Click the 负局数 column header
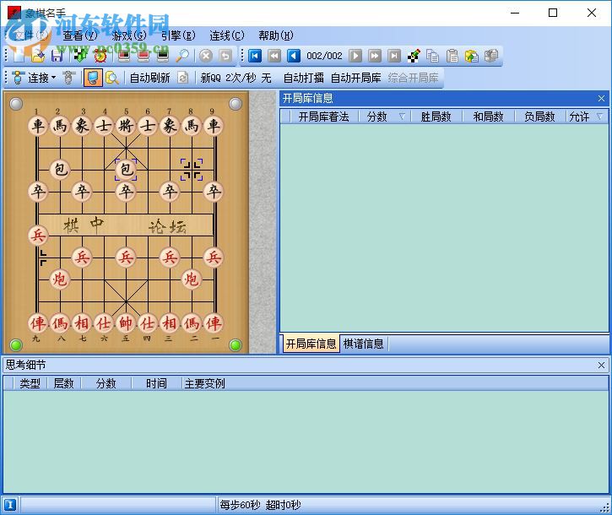The height and width of the screenshot is (515, 612). tap(539, 117)
